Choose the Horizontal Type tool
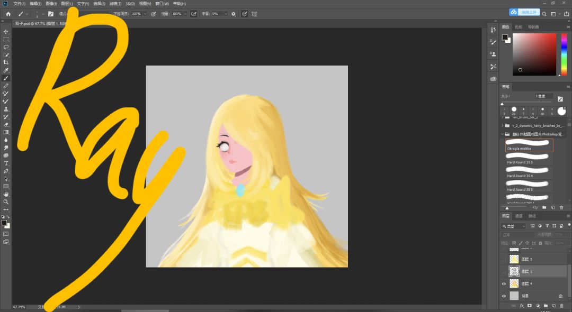 (6, 163)
